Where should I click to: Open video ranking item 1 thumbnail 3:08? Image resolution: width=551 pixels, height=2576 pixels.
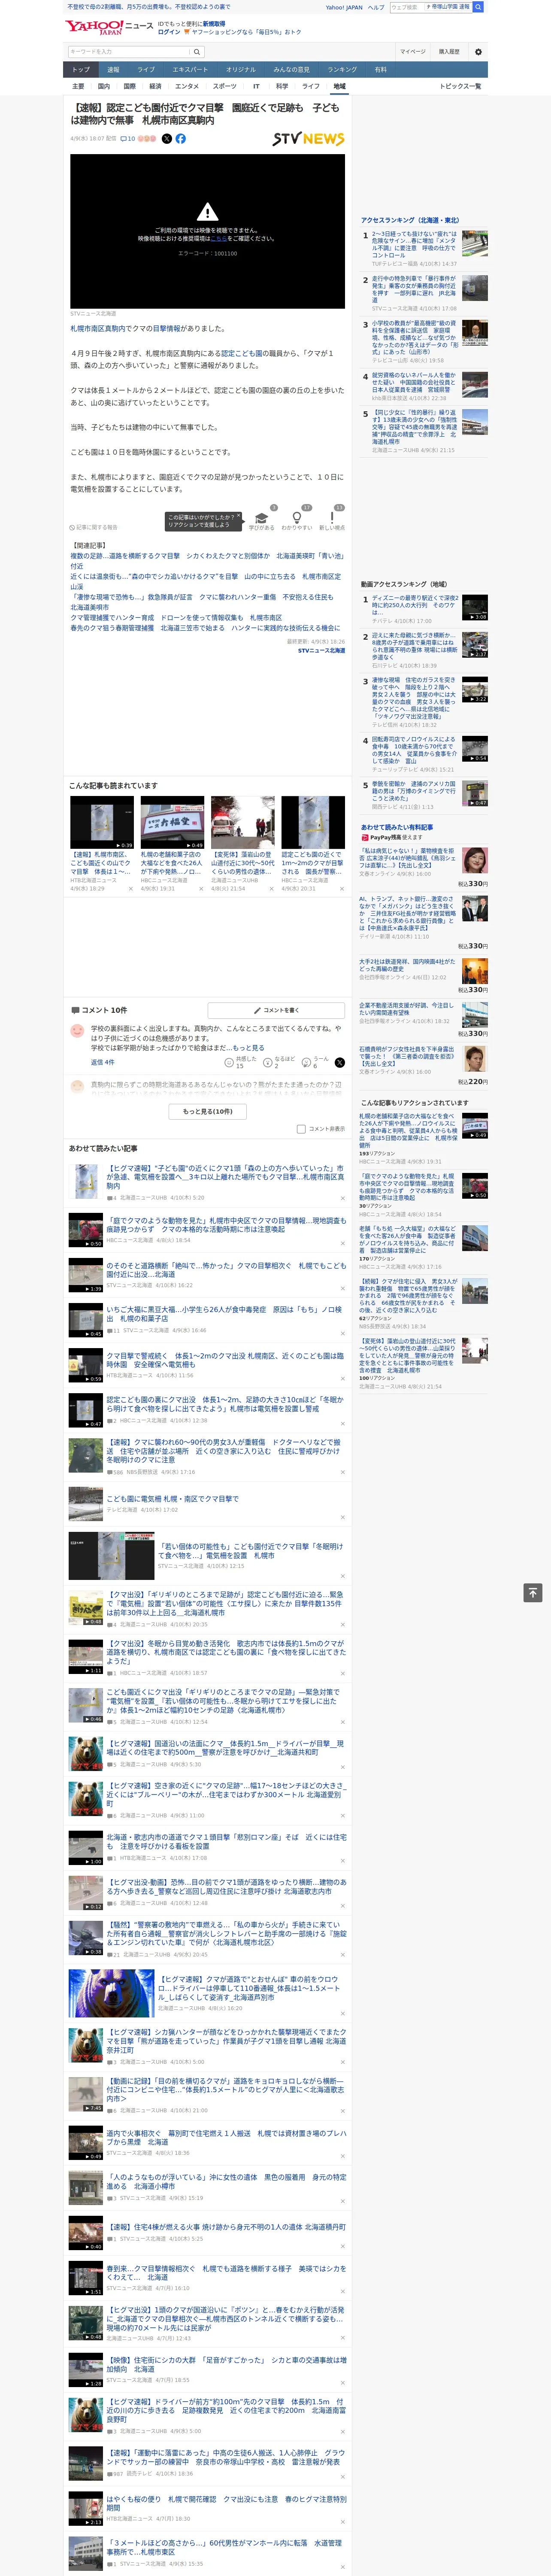tap(475, 607)
